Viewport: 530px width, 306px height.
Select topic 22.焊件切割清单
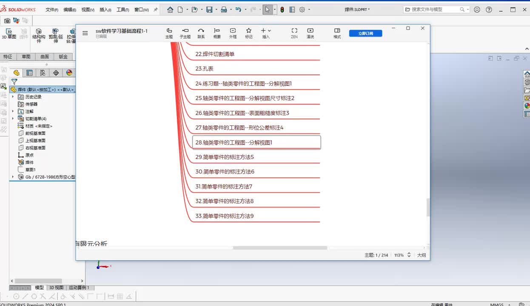(215, 54)
